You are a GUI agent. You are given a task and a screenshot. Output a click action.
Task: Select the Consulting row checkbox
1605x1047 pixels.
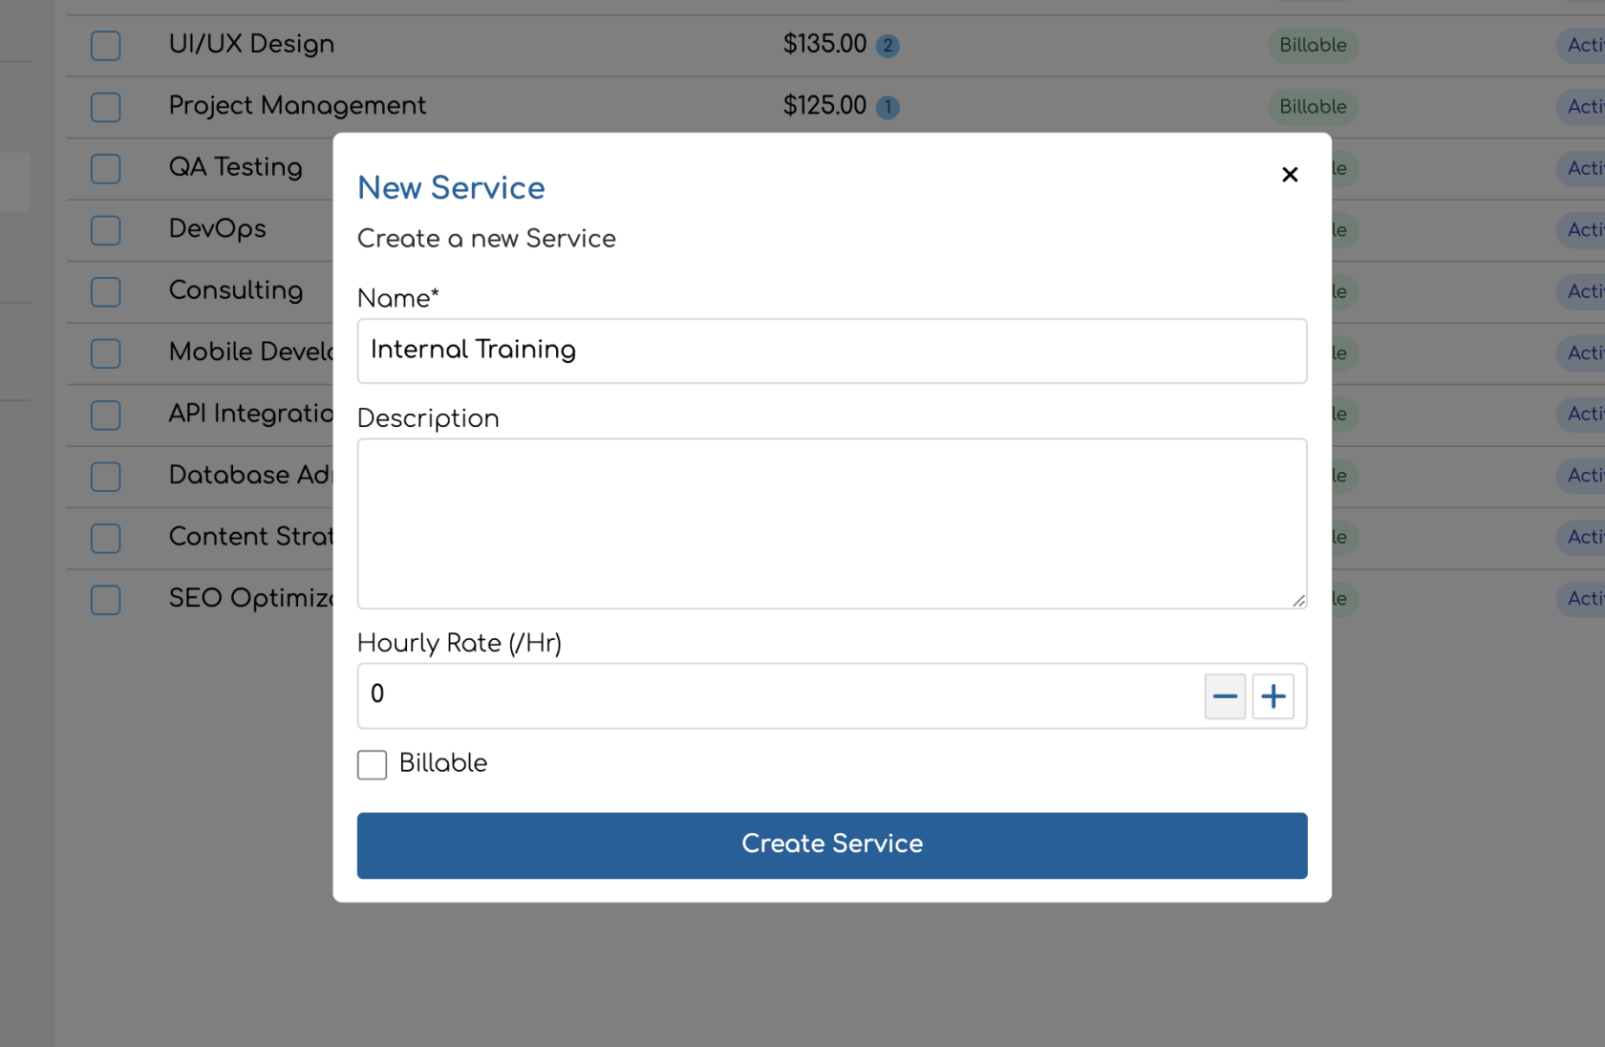(x=106, y=292)
